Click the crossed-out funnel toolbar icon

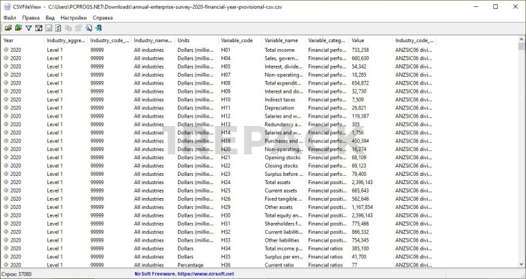coord(38,28)
